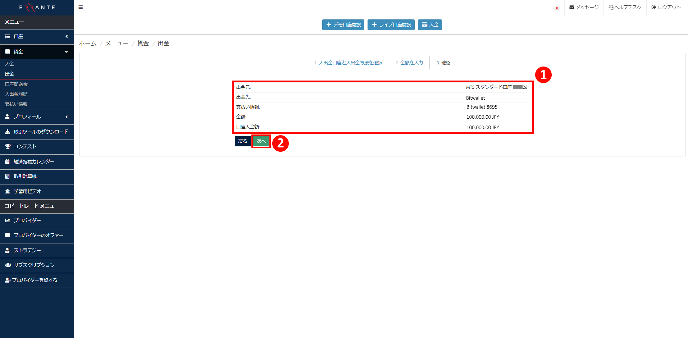Select 入出金履歴 in the sidebar
688x338 pixels.
pos(16,94)
